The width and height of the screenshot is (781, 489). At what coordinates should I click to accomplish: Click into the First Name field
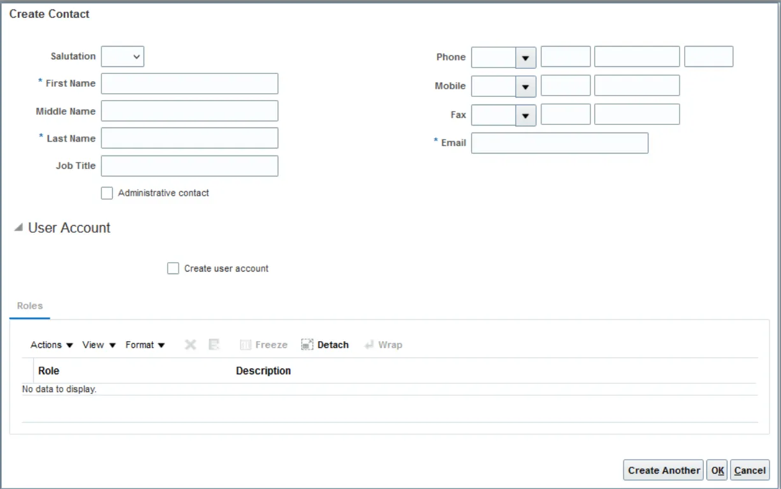point(189,84)
